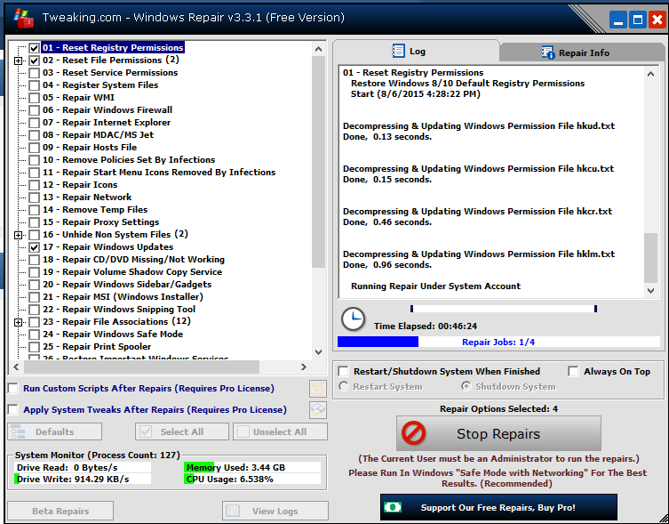Uncheck 02 - Reset File Permissions

click(x=34, y=60)
